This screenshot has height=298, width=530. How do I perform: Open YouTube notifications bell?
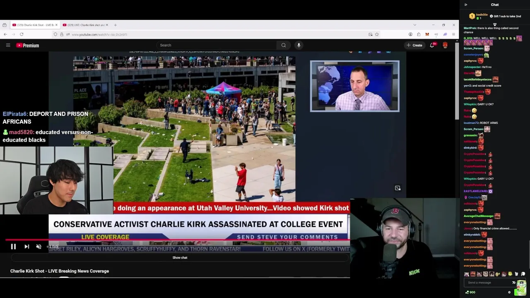(x=432, y=45)
